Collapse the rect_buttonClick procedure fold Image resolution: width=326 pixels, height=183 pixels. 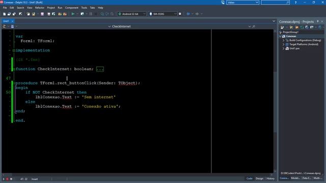[14, 83]
